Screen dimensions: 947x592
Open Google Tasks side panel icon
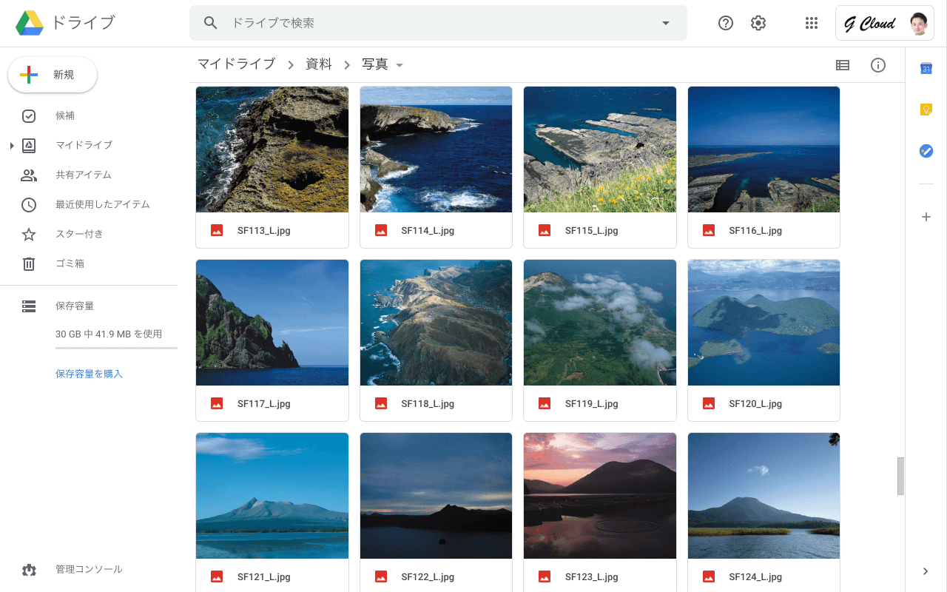tap(926, 151)
